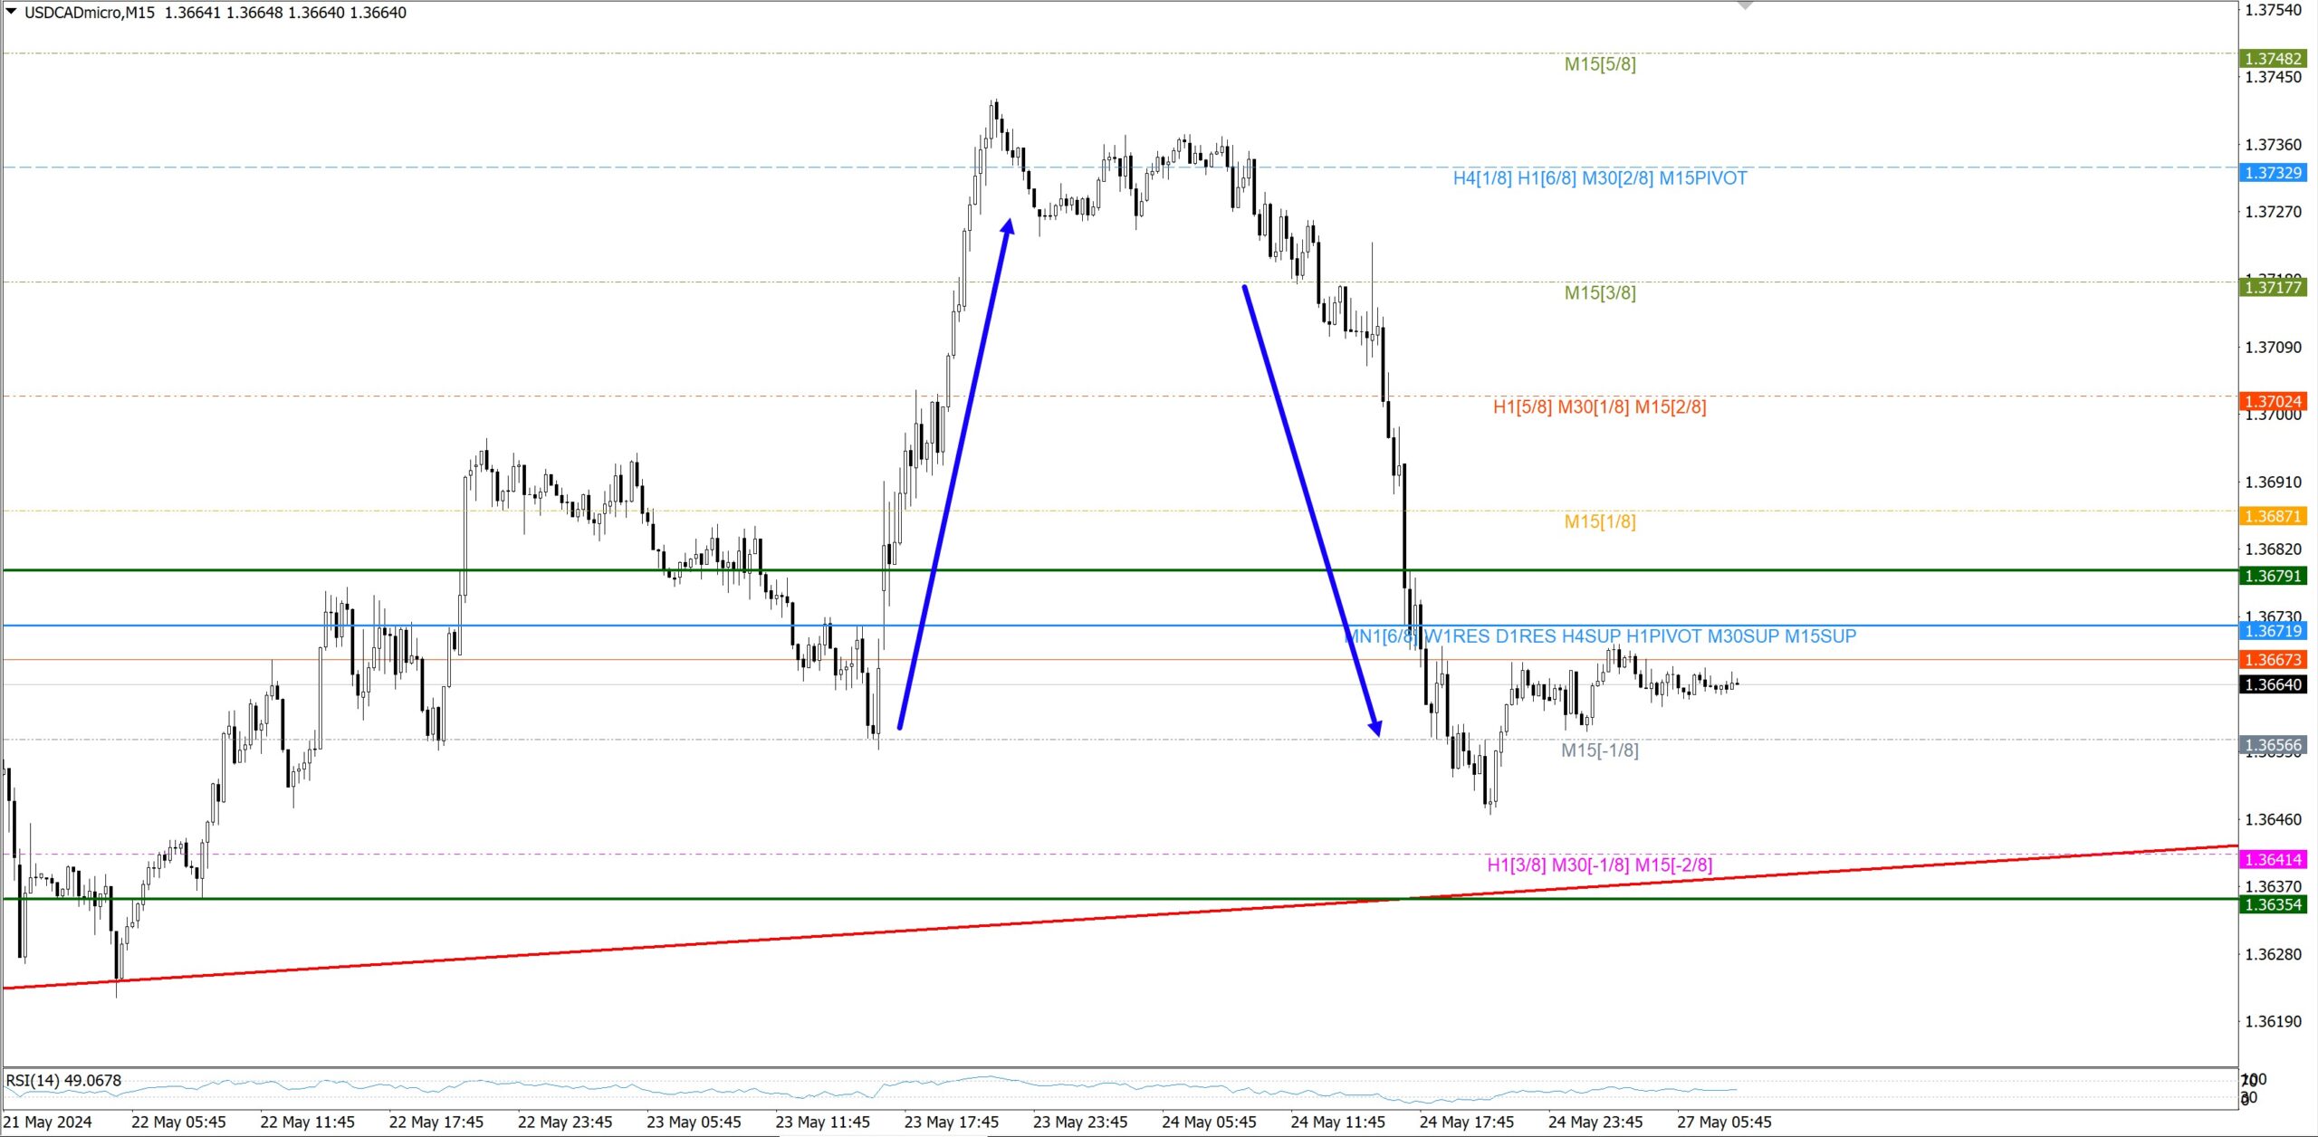Click the 24 May 17:45 time label
Screen dimensions: 2318x1137
point(1466,1122)
